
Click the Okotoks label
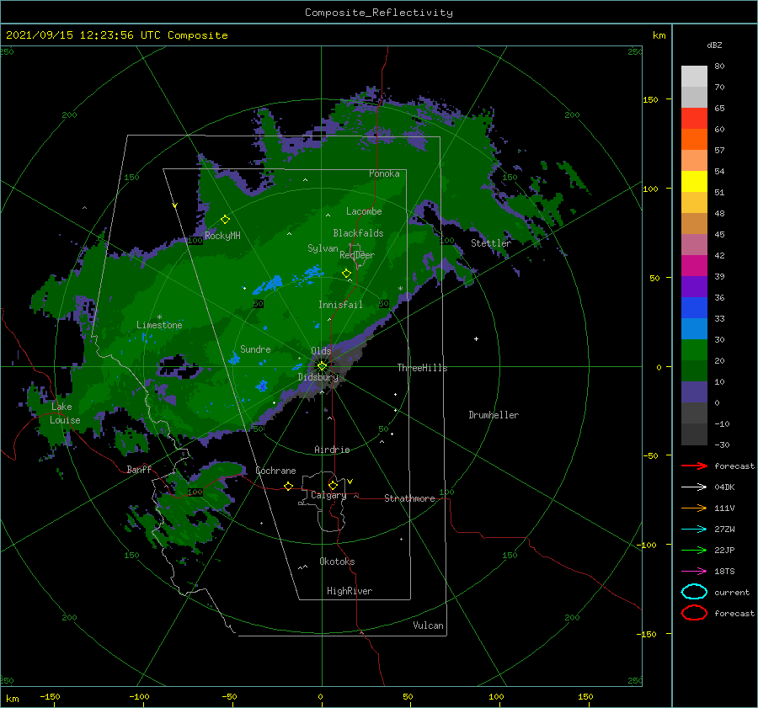[337, 562]
